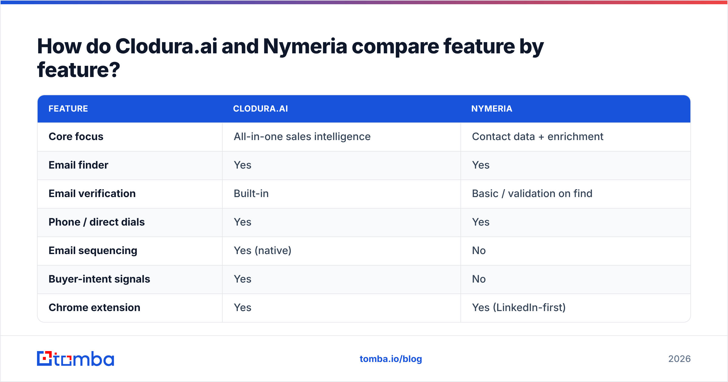
Task: Open the tomba.io/blog link
Action: click(x=391, y=359)
